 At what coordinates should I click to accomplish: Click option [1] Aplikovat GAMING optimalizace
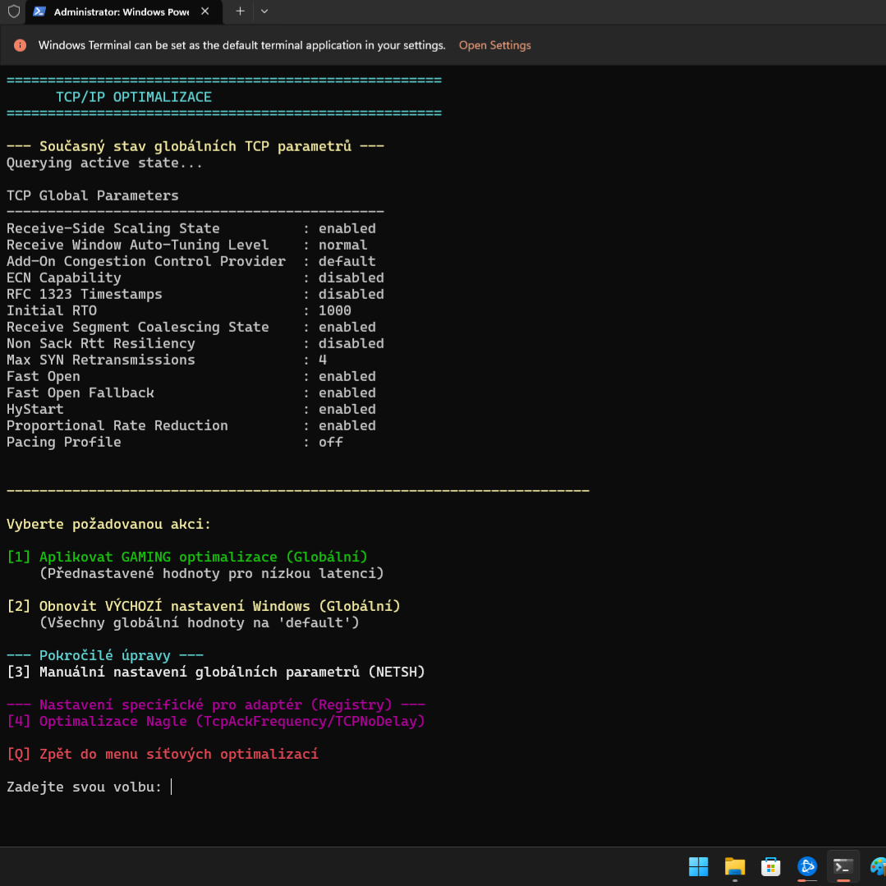coord(187,558)
